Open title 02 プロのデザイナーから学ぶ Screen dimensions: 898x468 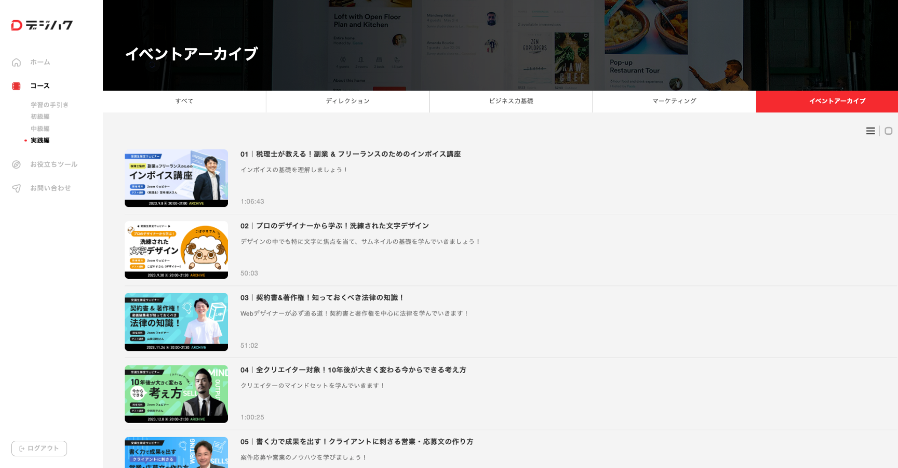334,226
